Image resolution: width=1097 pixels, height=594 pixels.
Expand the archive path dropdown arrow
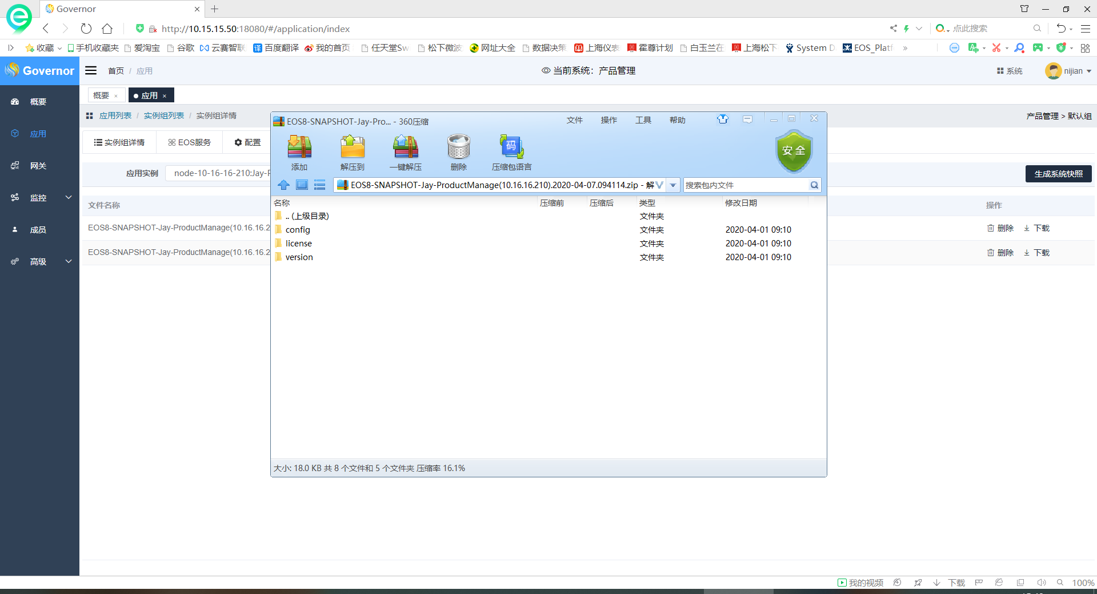[673, 185]
